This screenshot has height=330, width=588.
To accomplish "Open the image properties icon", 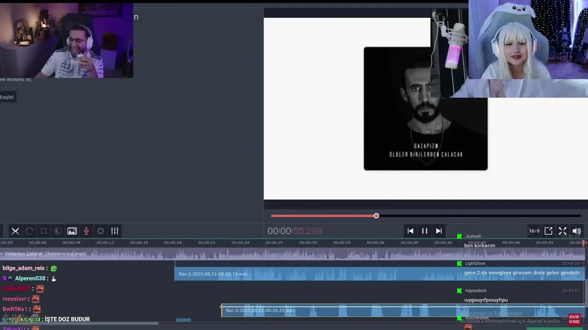I will [72, 231].
